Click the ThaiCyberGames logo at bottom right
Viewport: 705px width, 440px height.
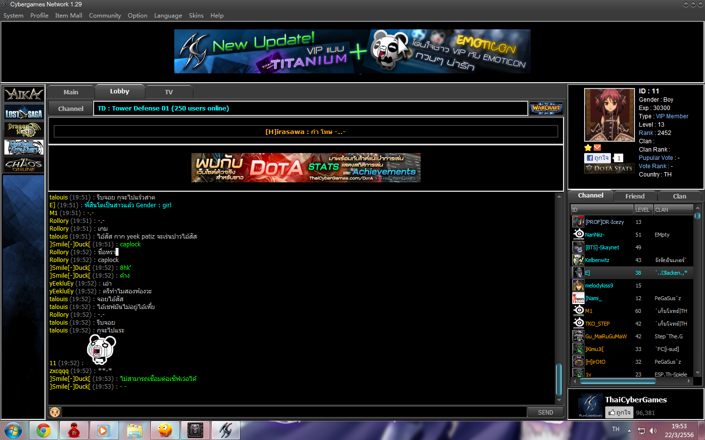[x=590, y=405]
